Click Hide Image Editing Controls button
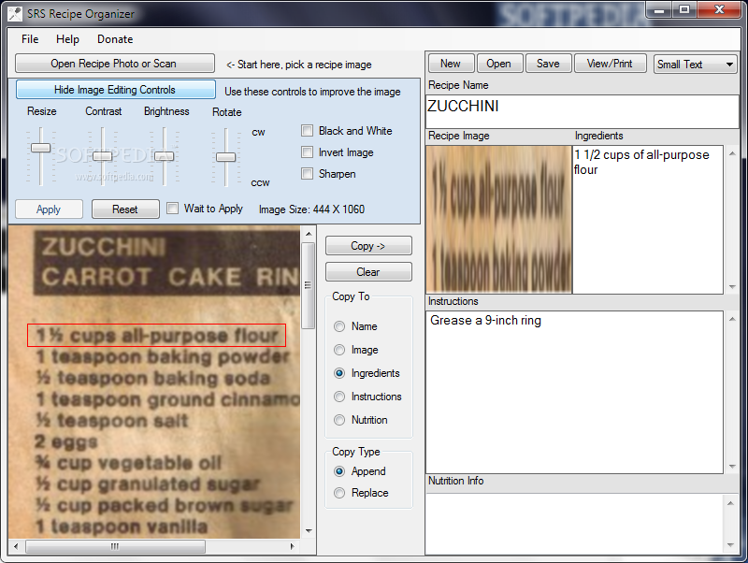 (x=115, y=90)
